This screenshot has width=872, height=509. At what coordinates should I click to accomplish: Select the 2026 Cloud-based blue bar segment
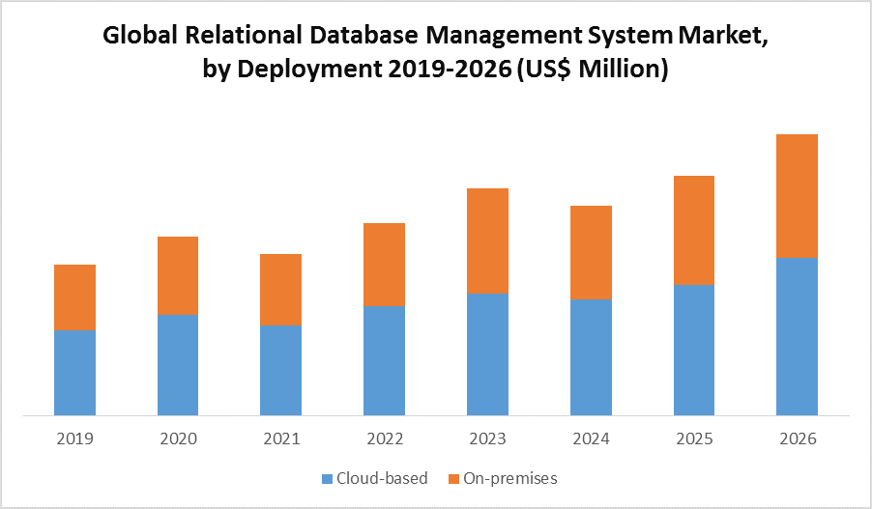coord(798,337)
